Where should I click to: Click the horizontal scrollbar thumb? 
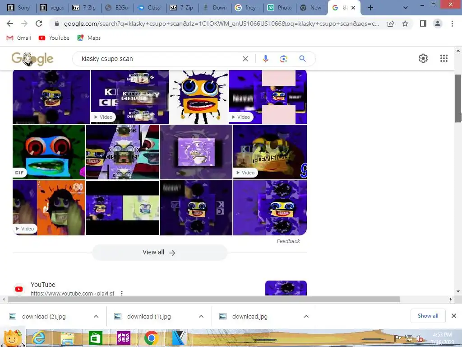point(203,299)
